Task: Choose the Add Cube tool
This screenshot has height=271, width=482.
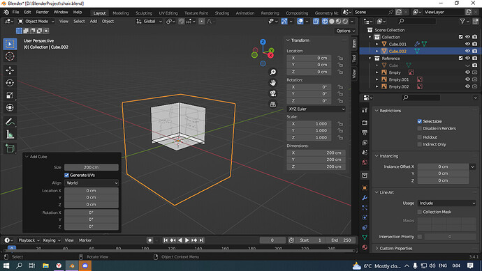Action: [10, 148]
